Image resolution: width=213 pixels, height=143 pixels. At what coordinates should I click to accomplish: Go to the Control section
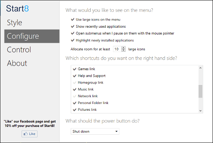(x=19, y=50)
